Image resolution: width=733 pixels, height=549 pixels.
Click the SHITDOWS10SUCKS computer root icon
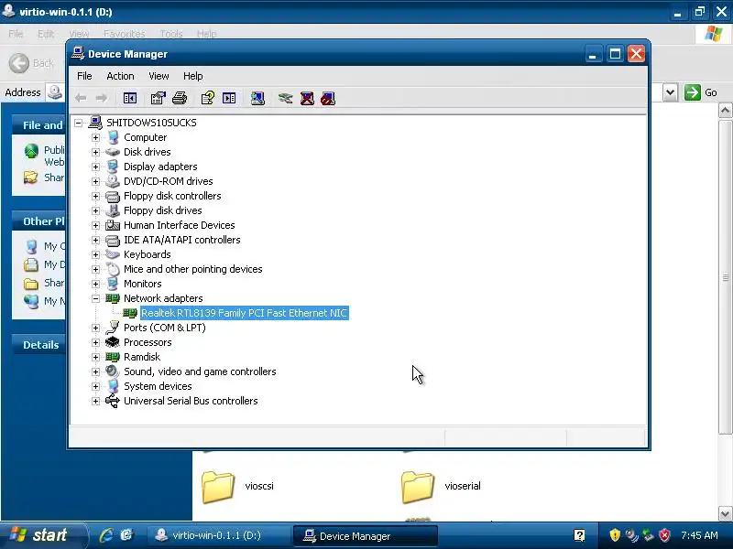pyautogui.click(x=95, y=123)
